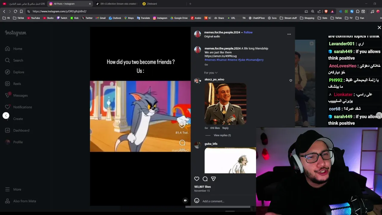Open a new browser tab

(x=190, y=4)
